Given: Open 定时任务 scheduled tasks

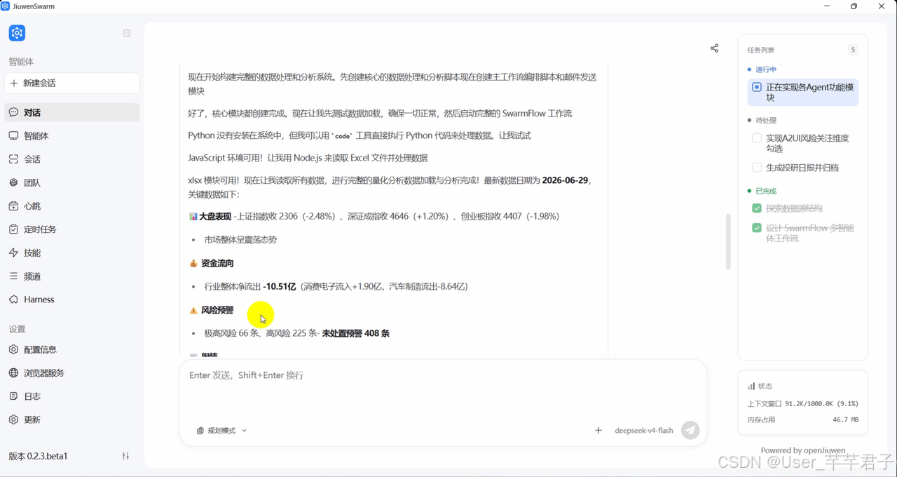Looking at the screenshot, I should 71,229.
